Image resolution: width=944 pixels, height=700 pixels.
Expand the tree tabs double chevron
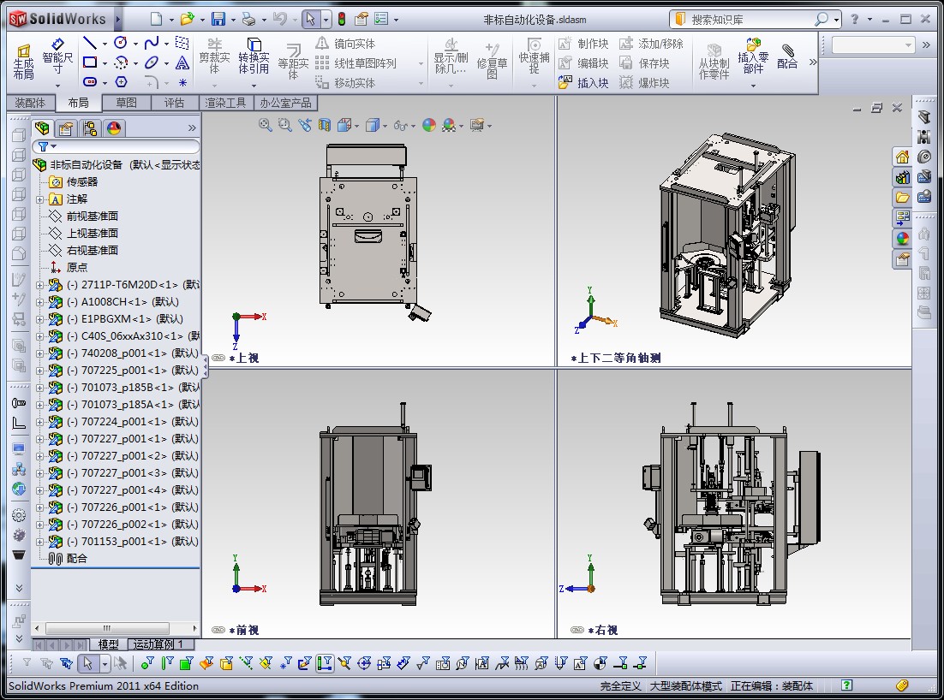(x=192, y=128)
